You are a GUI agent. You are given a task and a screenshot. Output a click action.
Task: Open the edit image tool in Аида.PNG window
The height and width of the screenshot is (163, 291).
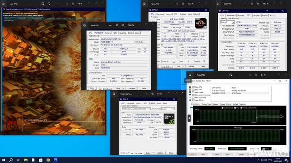click(231, 75)
